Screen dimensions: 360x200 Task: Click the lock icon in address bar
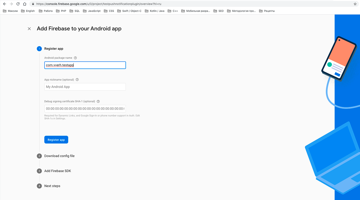pyautogui.click(x=33, y=4)
